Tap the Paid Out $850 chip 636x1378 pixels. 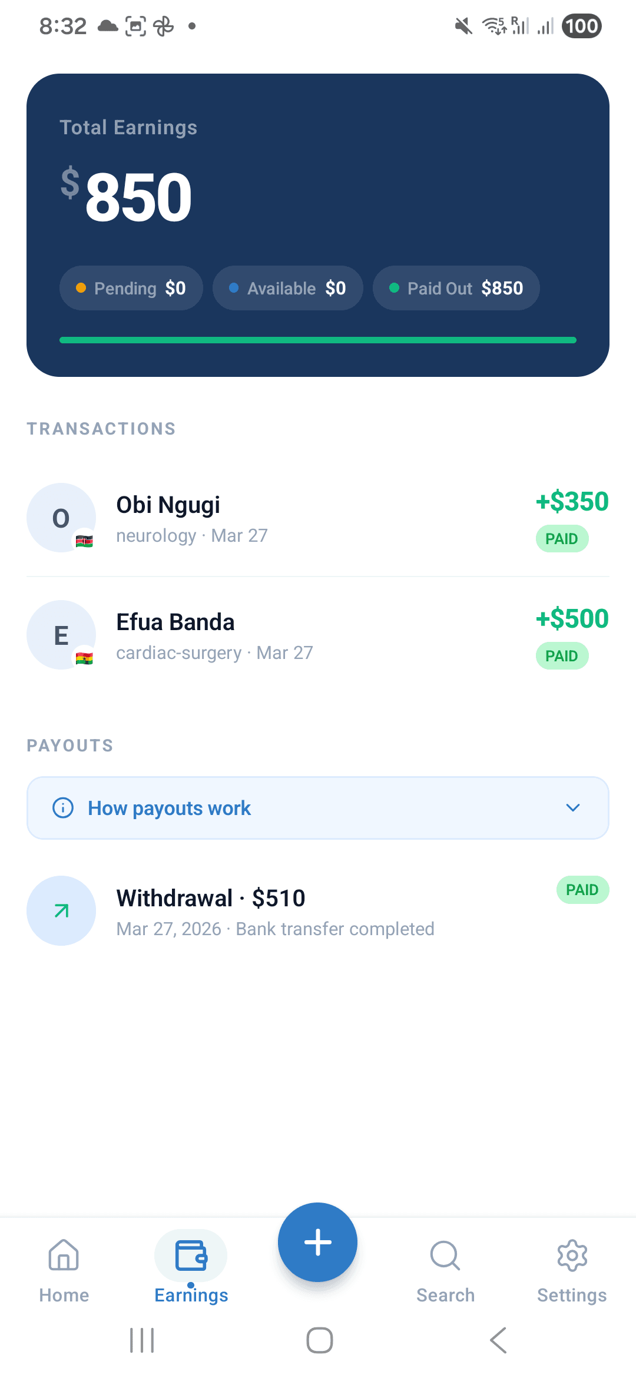(456, 288)
